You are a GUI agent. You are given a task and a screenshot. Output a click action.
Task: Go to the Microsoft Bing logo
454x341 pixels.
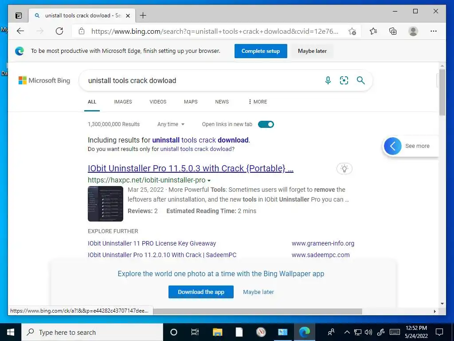[44, 80]
